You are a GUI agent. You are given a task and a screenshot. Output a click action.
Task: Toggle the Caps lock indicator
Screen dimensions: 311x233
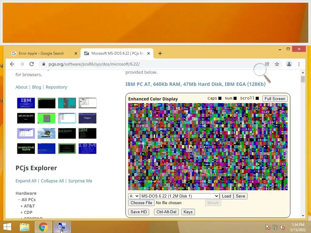pos(220,98)
